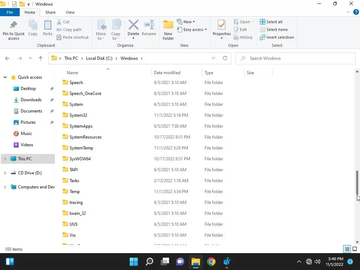Viewport: 360px width, 270px height.
Task: Open the File menu tab
Action: (10, 12)
